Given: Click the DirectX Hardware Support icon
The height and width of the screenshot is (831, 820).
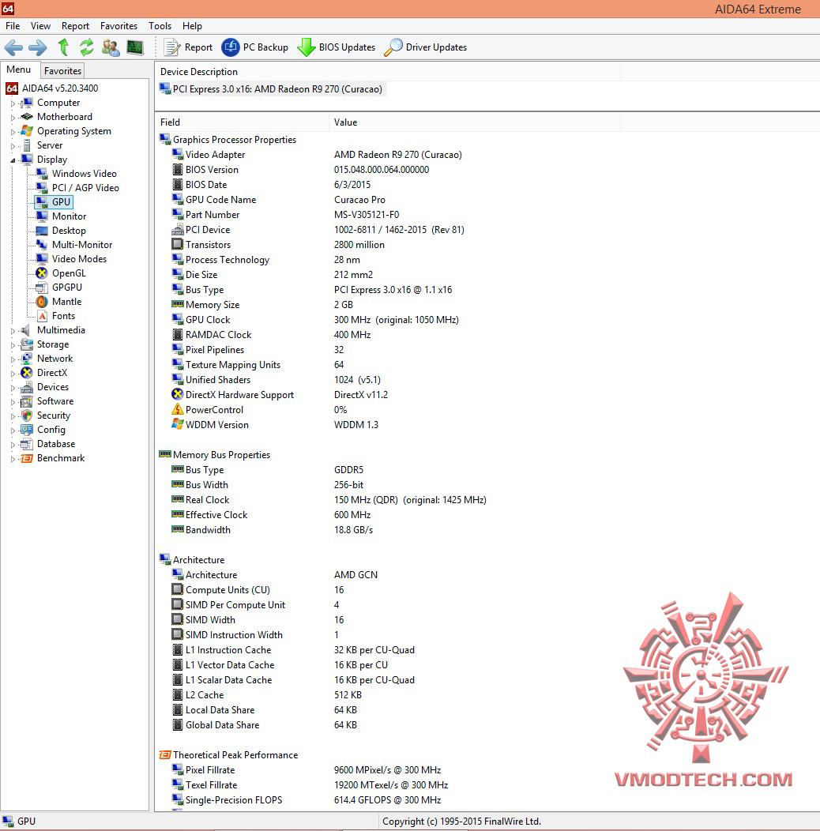Looking at the screenshot, I should click(178, 394).
